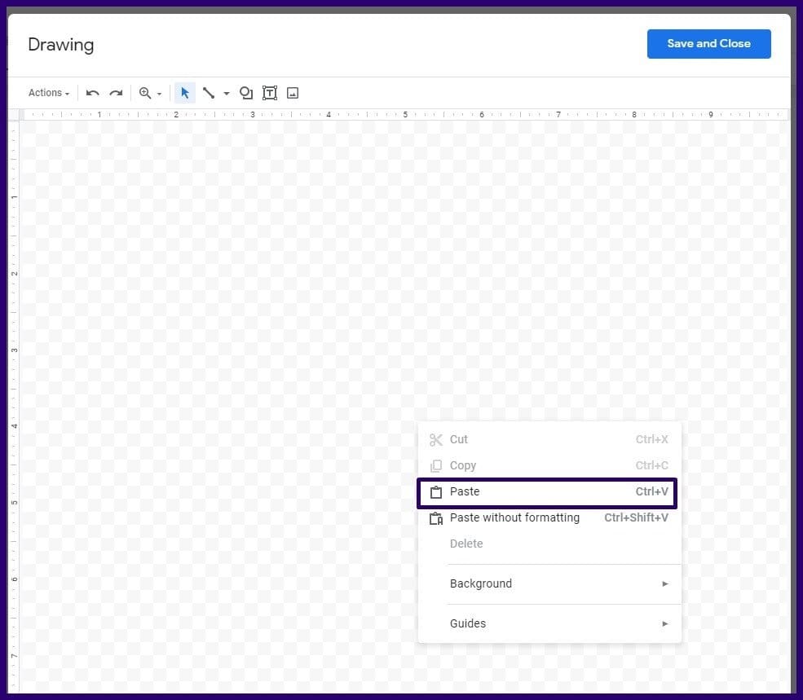Click the clipboard icon for Paste without formatting
Viewport: 803px width, 700px height.
point(436,518)
